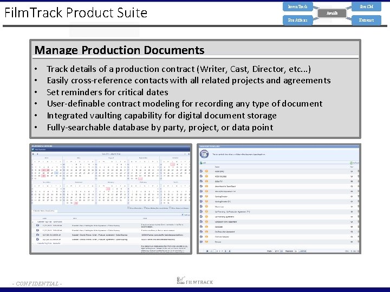The image size is (390, 292).
Task: Click the upper-right blue product box above Extranet
Action: coord(366,6)
